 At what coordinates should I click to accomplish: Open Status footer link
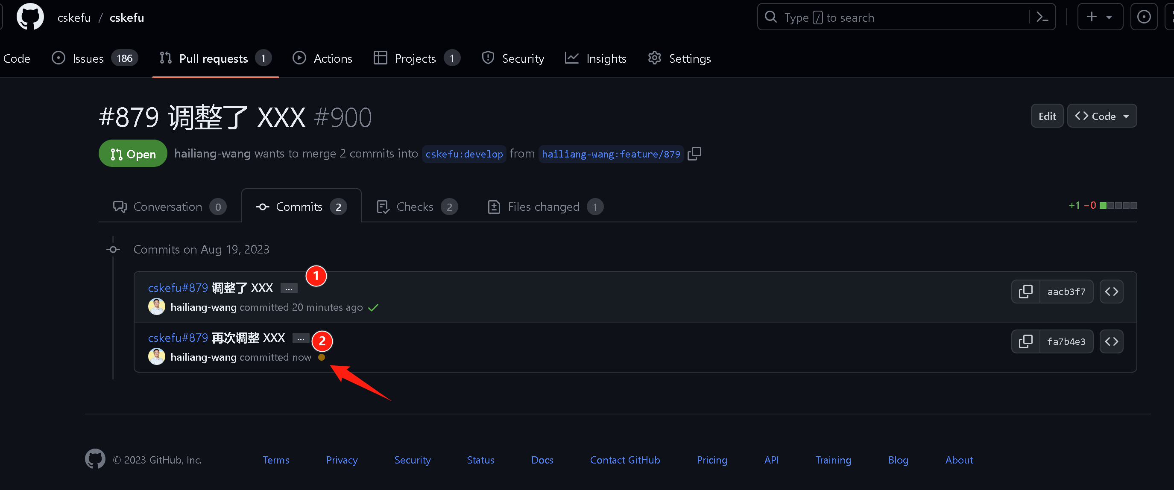click(480, 460)
